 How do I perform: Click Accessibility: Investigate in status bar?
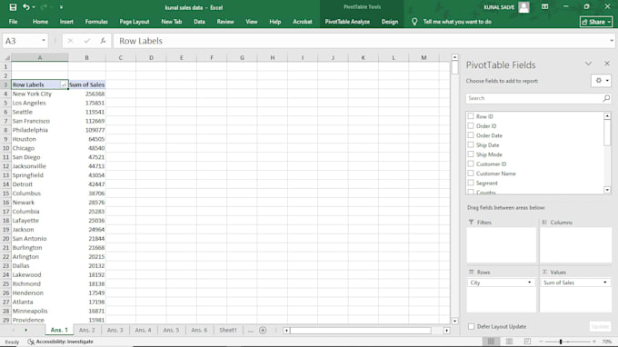[x=60, y=342]
